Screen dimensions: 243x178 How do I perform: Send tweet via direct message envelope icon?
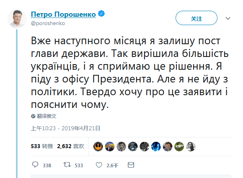tap(130, 165)
